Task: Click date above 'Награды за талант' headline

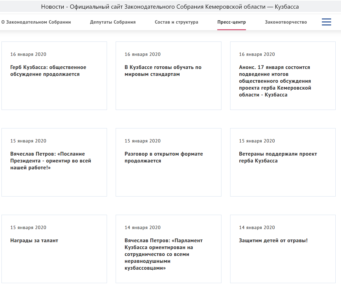Action: point(28,228)
